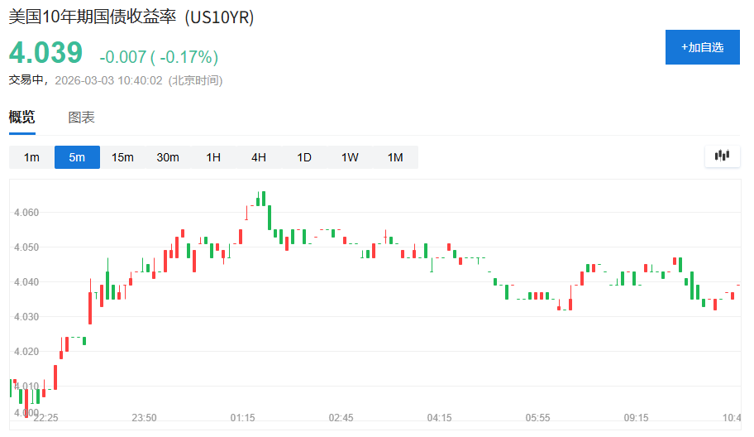
Task: Select the 5m interval button
Action: pyautogui.click(x=77, y=157)
